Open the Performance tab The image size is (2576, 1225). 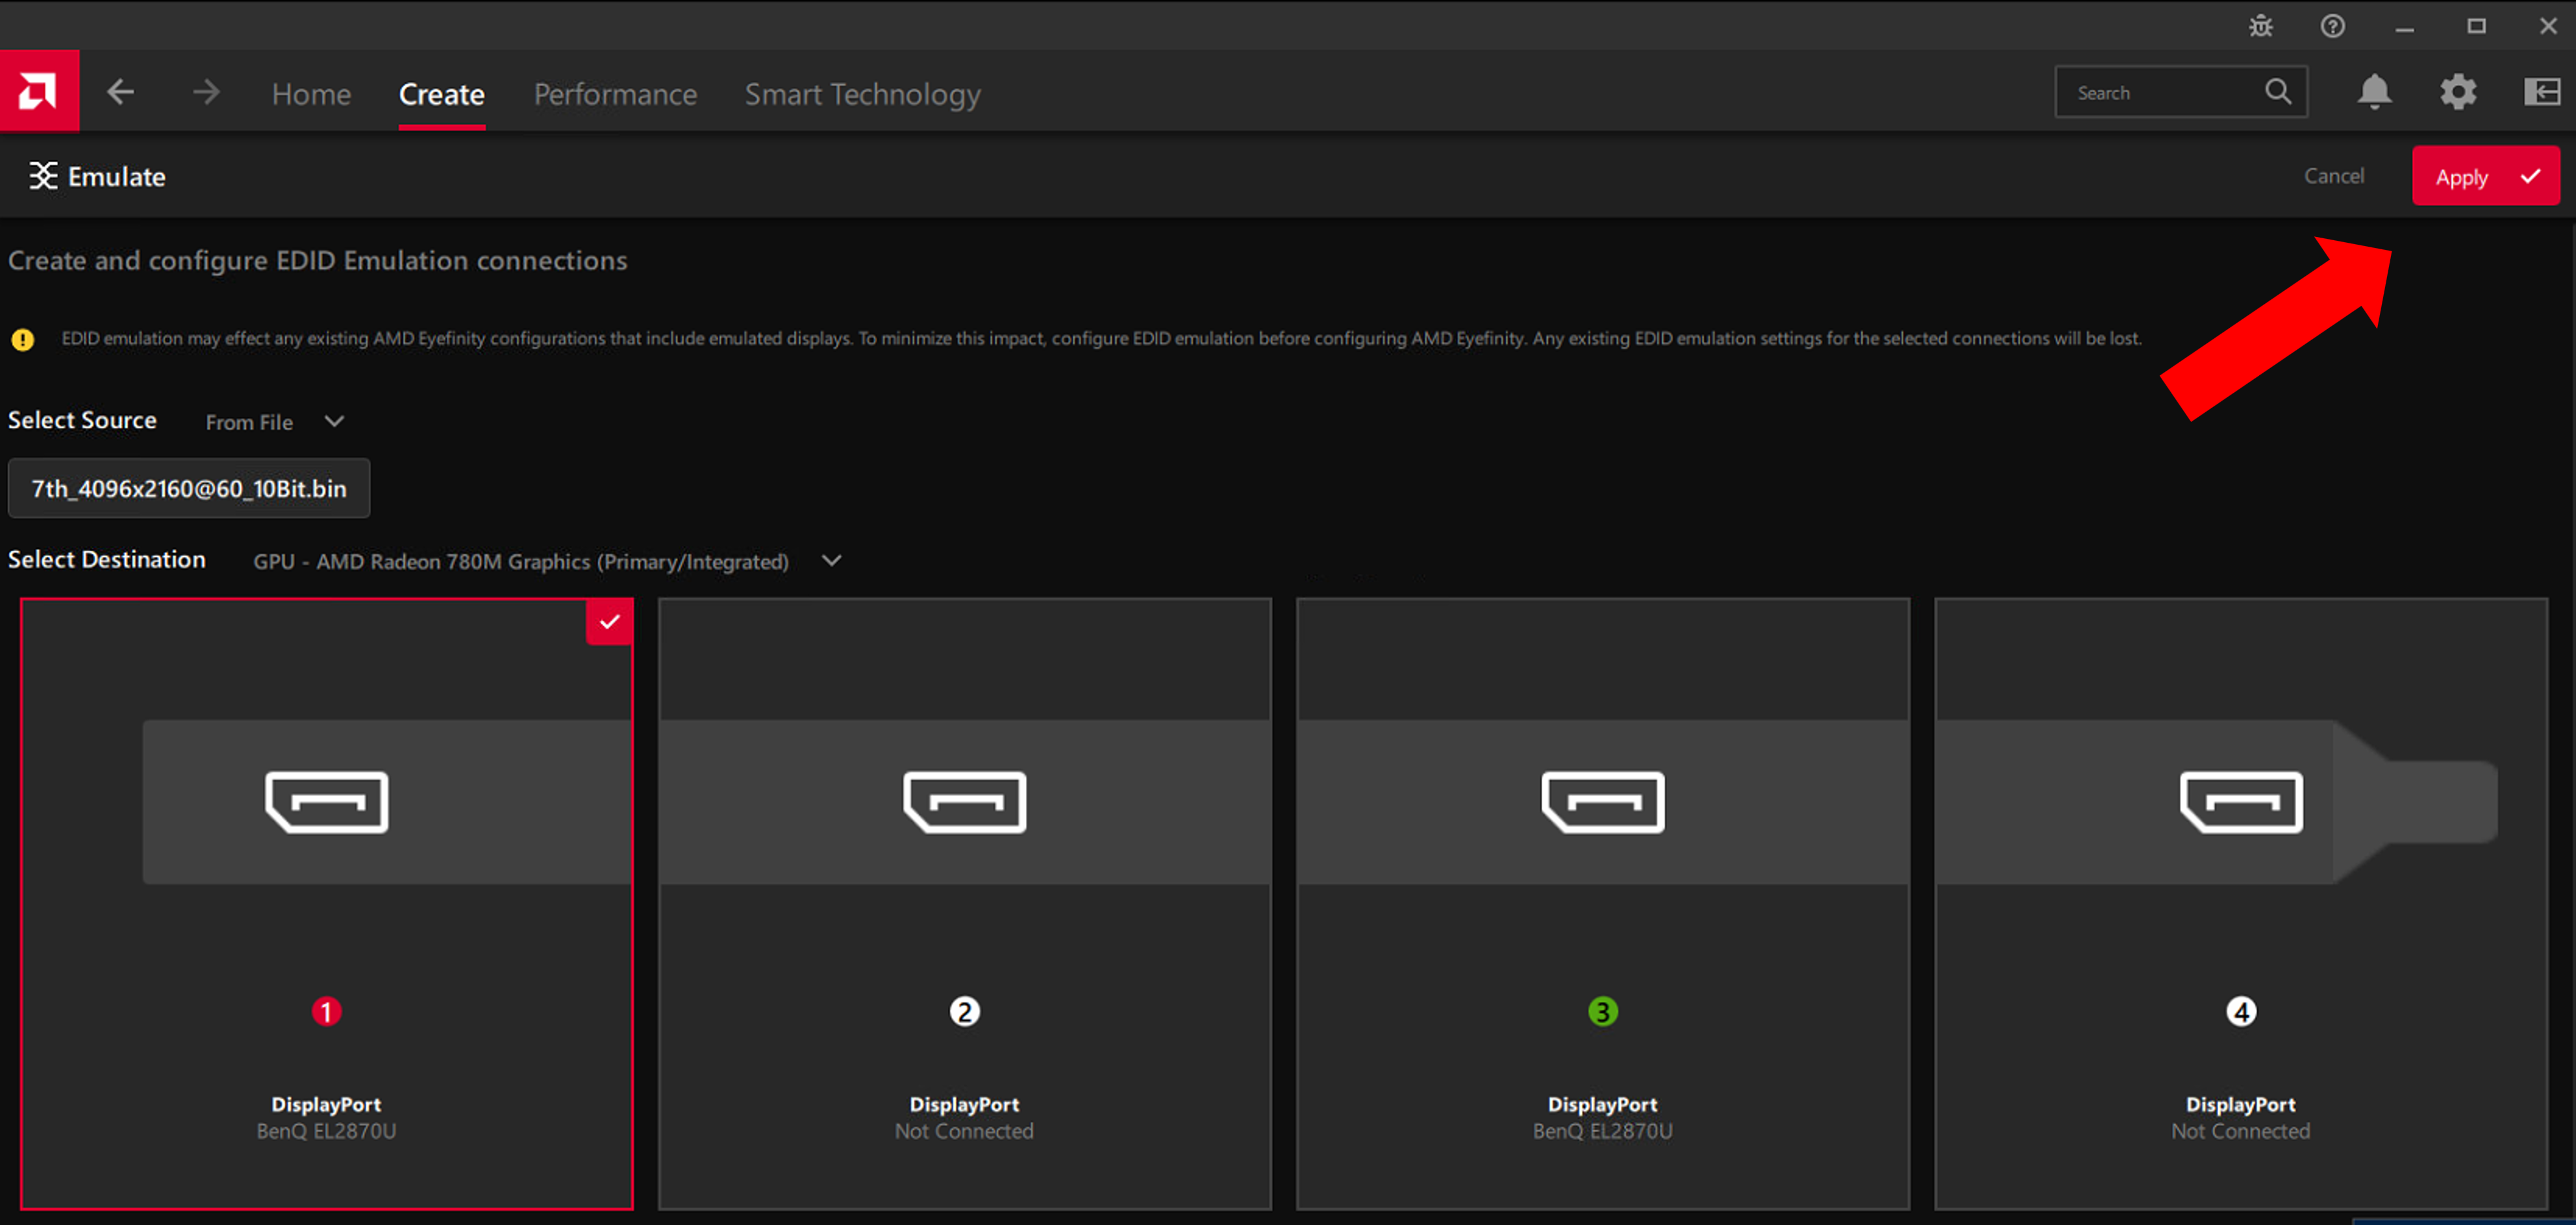[615, 94]
